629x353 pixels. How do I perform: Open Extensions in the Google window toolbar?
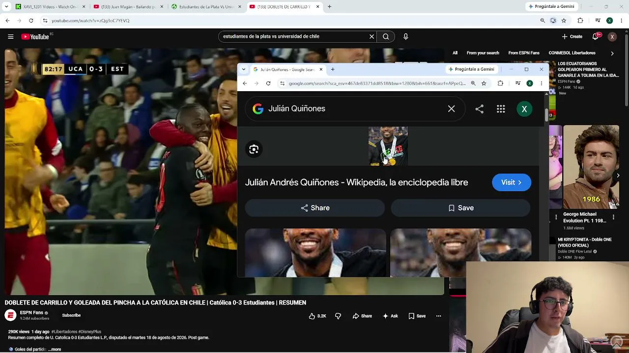pos(500,83)
